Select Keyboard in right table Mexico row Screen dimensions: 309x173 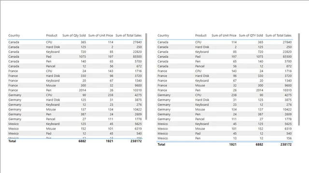[202, 124]
